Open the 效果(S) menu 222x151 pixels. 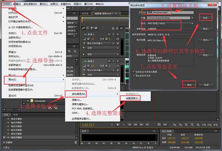tap(54, 4)
